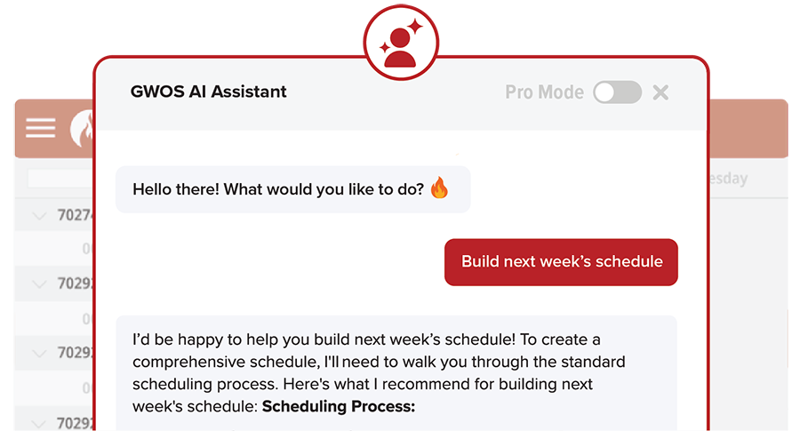
Task: Click the fire emoji in greeting
Action: tap(439, 188)
